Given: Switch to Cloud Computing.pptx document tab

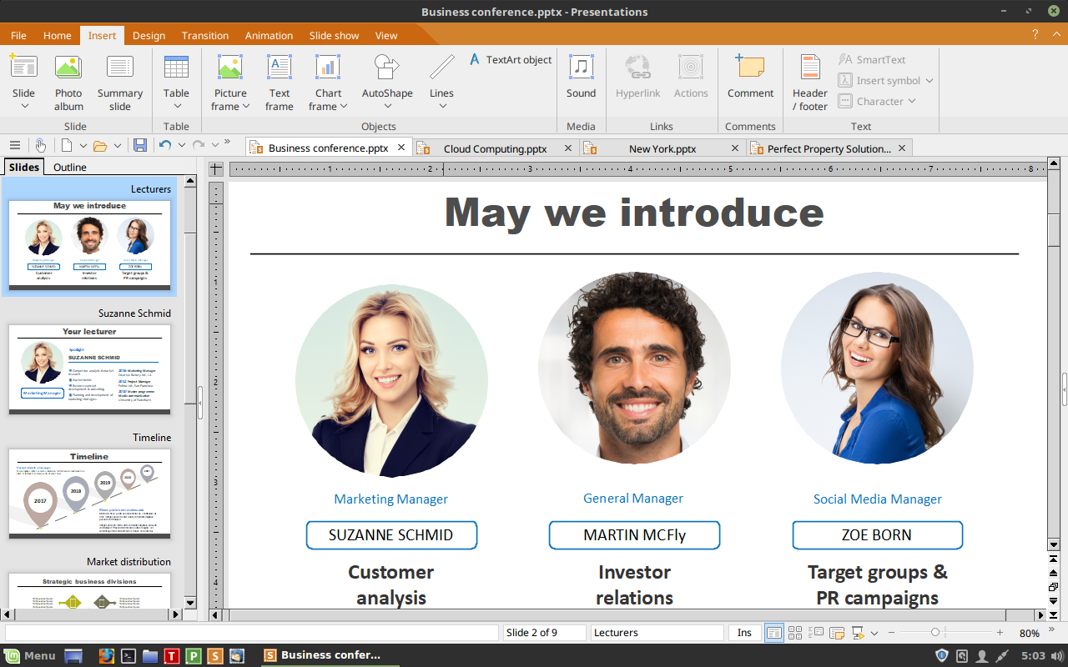Looking at the screenshot, I should (x=495, y=148).
